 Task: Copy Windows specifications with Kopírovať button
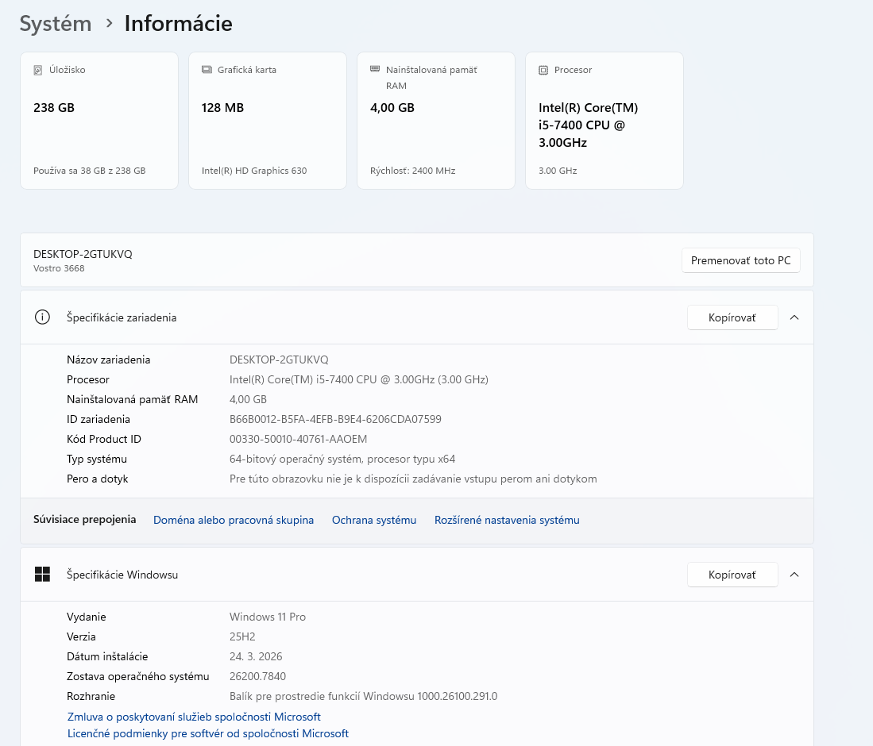click(x=732, y=575)
